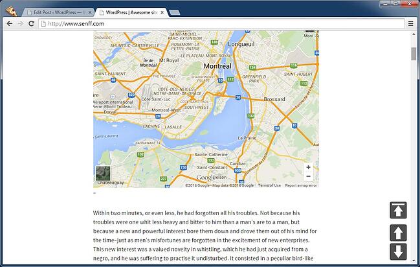Close the WordPress Awesome site tab
420x267 pixels.
click(162, 12)
